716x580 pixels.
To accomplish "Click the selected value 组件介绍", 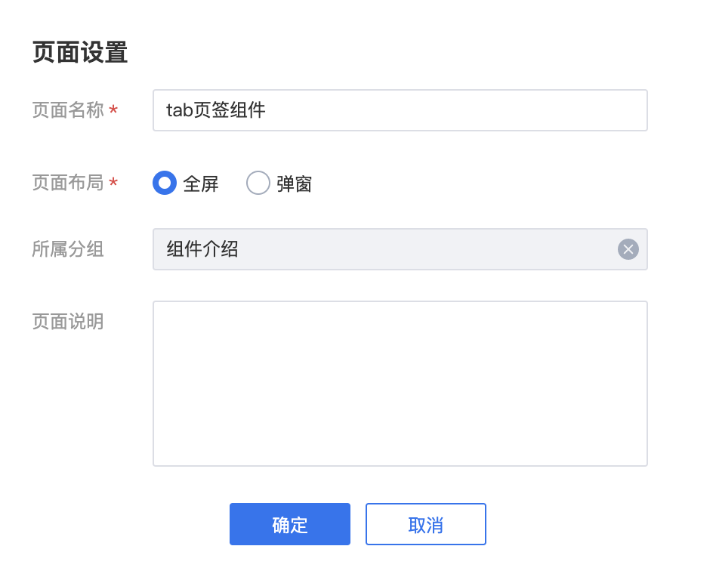I will 202,249.
